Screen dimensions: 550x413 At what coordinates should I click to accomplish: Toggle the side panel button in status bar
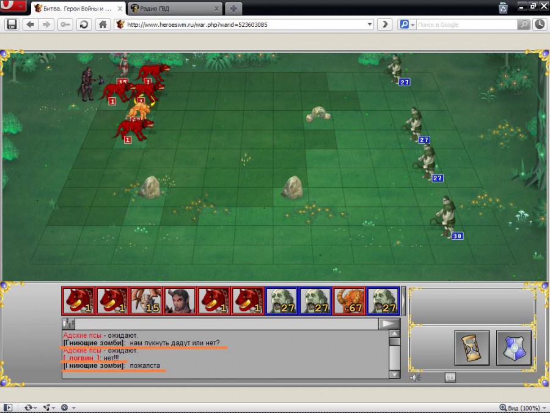(7, 407)
